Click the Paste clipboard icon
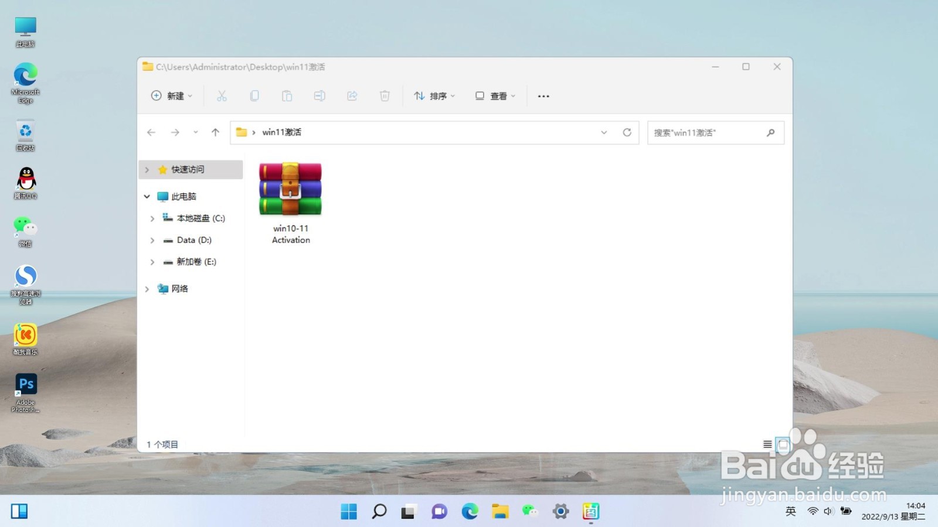 click(287, 96)
